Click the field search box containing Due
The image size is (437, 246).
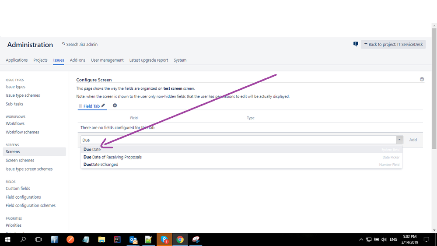[238, 140]
